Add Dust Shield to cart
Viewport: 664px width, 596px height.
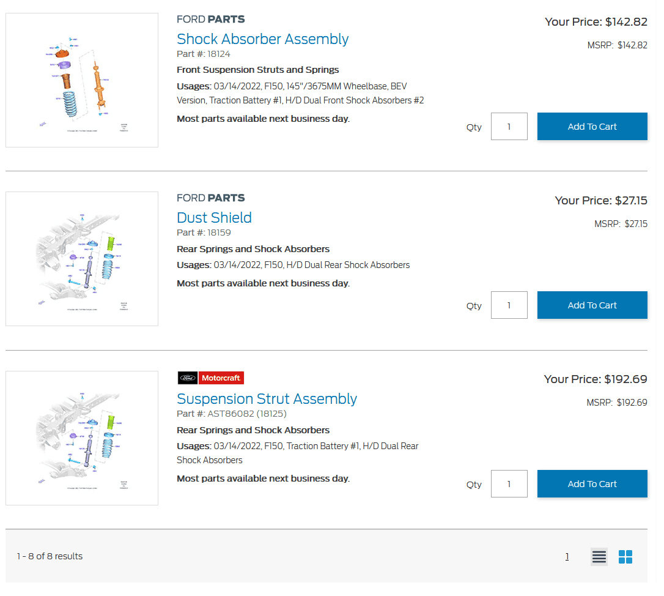(592, 305)
